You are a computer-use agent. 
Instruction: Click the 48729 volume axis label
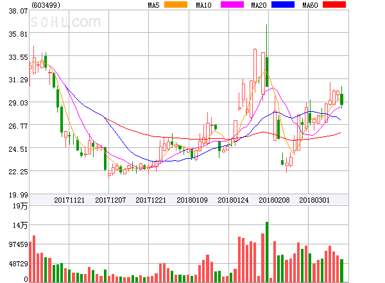(19, 264)
